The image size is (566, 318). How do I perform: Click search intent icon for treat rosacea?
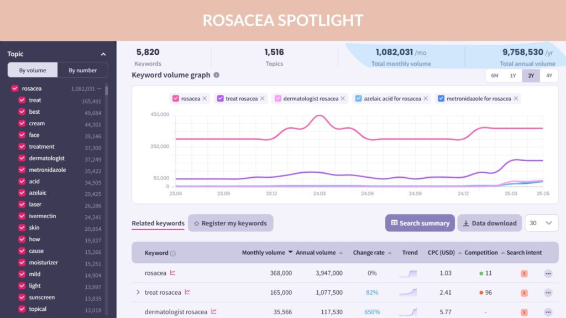pos(524,293)
